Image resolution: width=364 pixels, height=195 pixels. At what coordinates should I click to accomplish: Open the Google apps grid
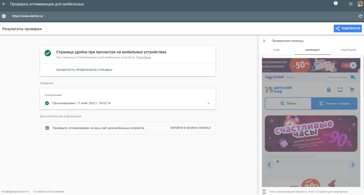tap(350, 4)
